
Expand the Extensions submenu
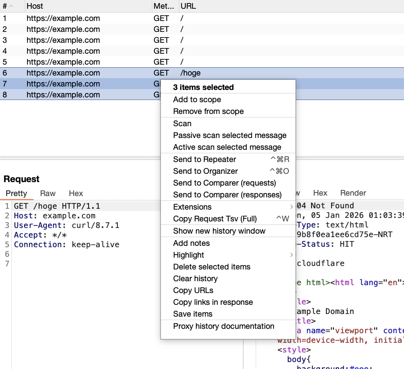point(228,207)
